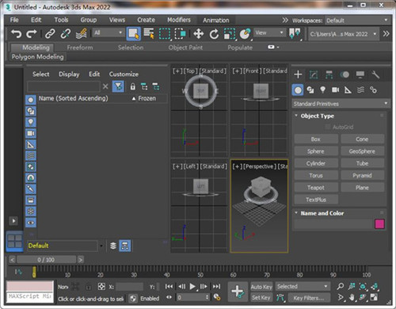The height and width of the screenshot is (309, 396).
Task: Open the Hierarchy command panel tab
Action: pyautogui.click(x=329, y=74)
